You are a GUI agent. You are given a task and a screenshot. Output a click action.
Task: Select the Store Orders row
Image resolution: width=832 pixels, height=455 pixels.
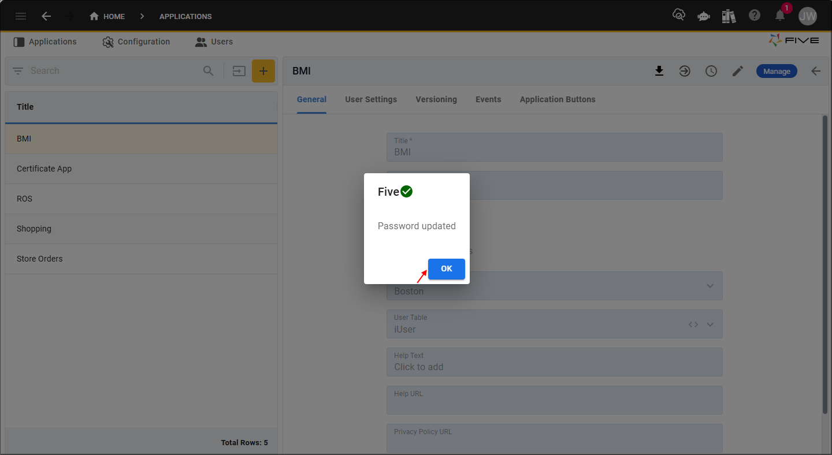[x=141, y=259]
